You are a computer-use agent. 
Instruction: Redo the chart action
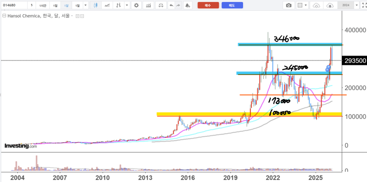point(178,5)
